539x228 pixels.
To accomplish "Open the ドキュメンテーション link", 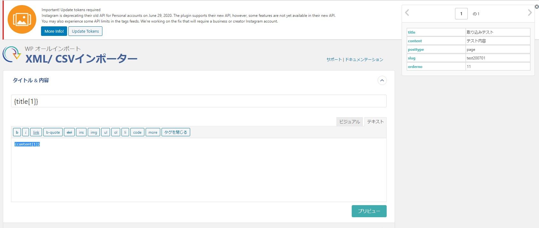I will click(x=364, y=59).
